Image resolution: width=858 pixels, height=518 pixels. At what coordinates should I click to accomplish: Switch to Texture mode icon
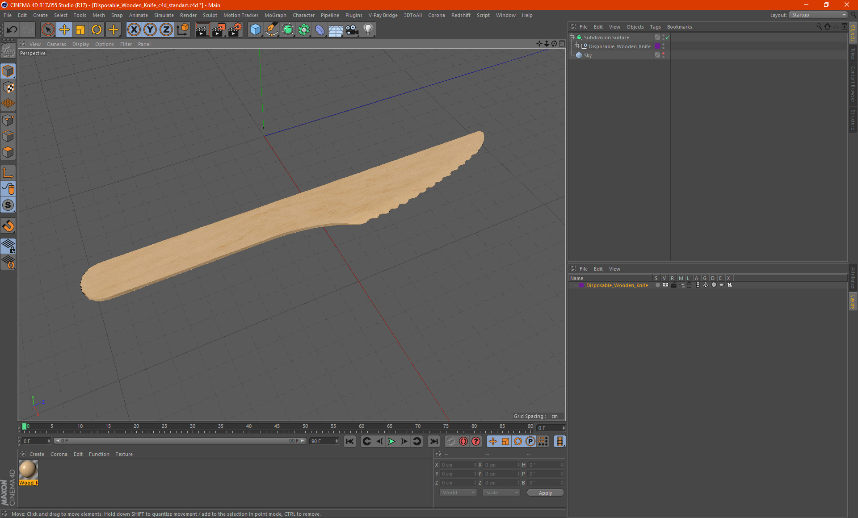click(x=8, y=88)
